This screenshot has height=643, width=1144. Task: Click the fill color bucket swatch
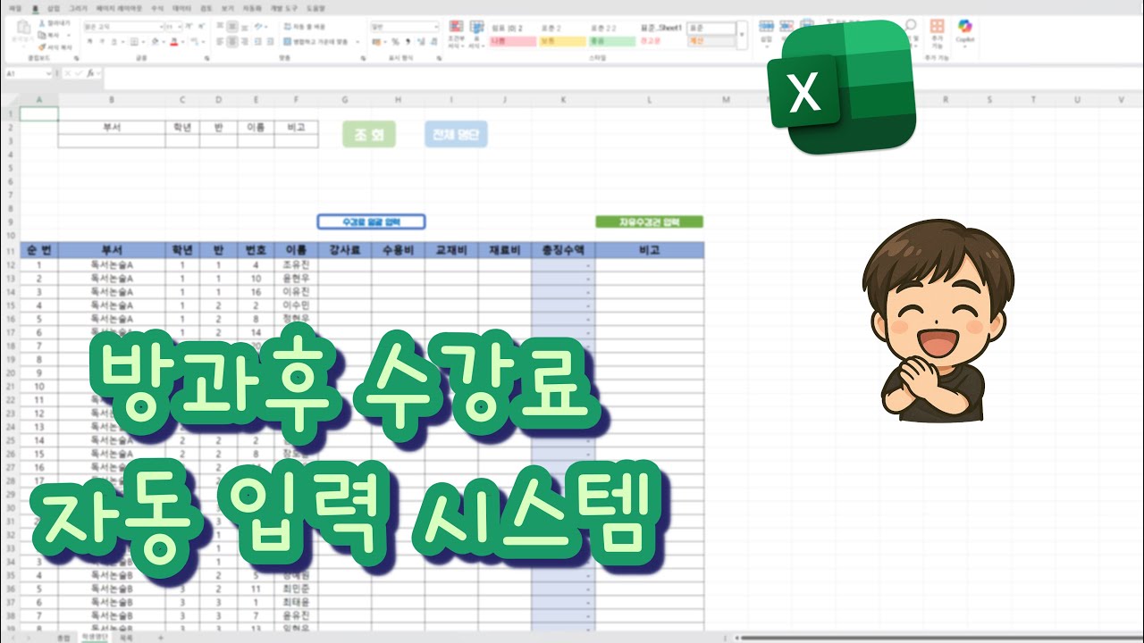156,42
